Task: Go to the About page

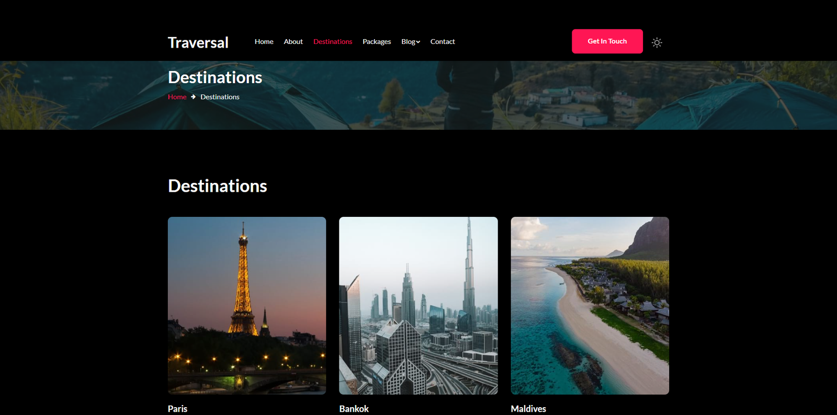Action: pos(293,41)
